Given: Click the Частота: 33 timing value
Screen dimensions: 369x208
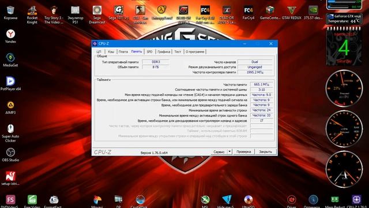Looking at the screenshot, I should tap(261, 116).
